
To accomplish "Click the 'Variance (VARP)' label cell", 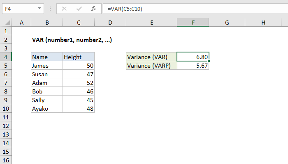I will coord(151,66).
